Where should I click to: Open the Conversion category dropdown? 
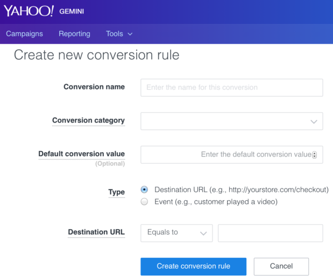point(232,121)
